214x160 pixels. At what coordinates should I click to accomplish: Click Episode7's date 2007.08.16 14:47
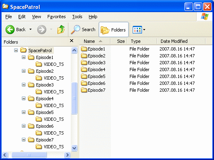(177, 90)
